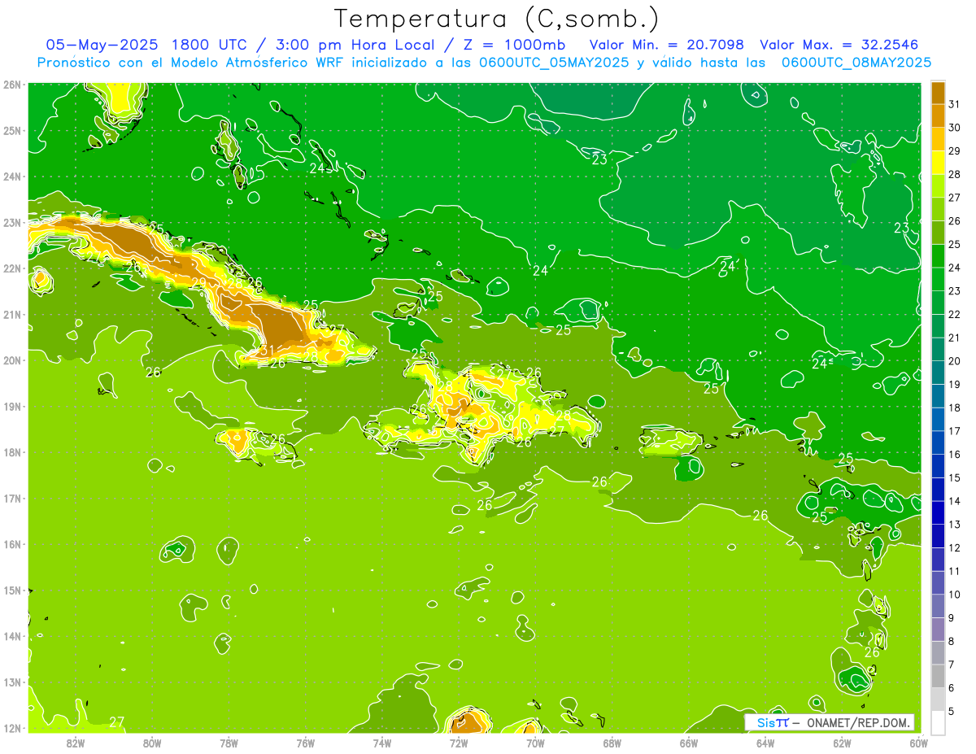The width and height of the screenshot is (976, 754).
Task: Click the 80W longitude axis label
Action: point(152,743)
